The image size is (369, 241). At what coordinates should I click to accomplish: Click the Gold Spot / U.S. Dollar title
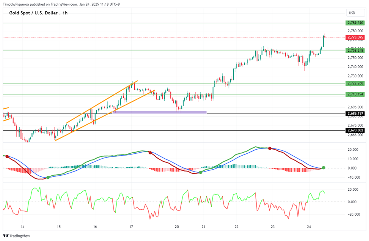tap(38, 13)
